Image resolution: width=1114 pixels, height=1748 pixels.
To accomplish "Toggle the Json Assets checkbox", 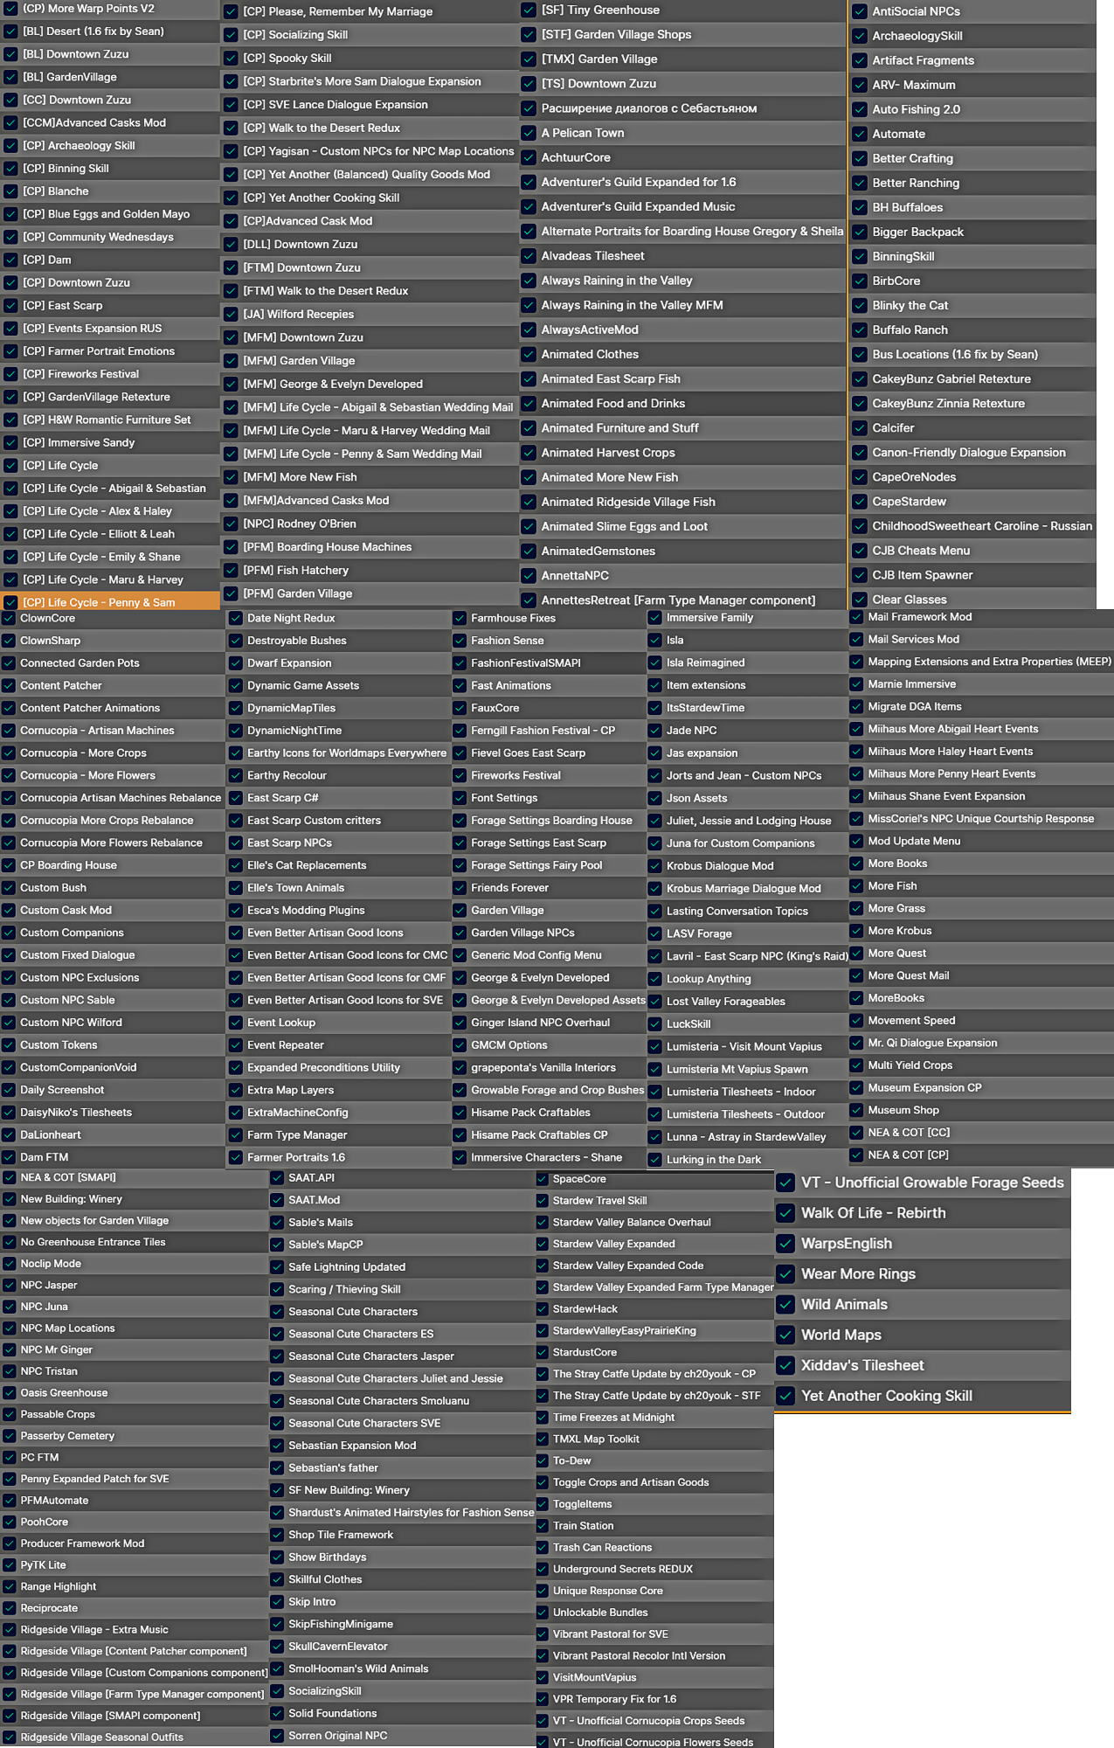I will coord(655,798).
